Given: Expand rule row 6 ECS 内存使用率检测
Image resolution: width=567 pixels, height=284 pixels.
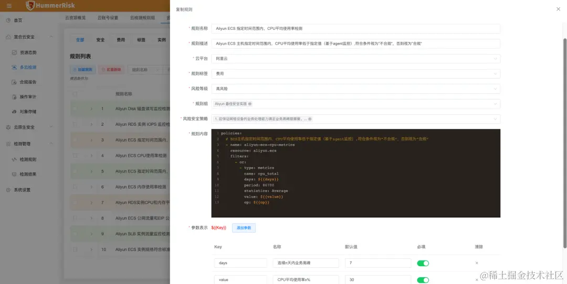Looking at the screenshot, I should click(91, 187).
